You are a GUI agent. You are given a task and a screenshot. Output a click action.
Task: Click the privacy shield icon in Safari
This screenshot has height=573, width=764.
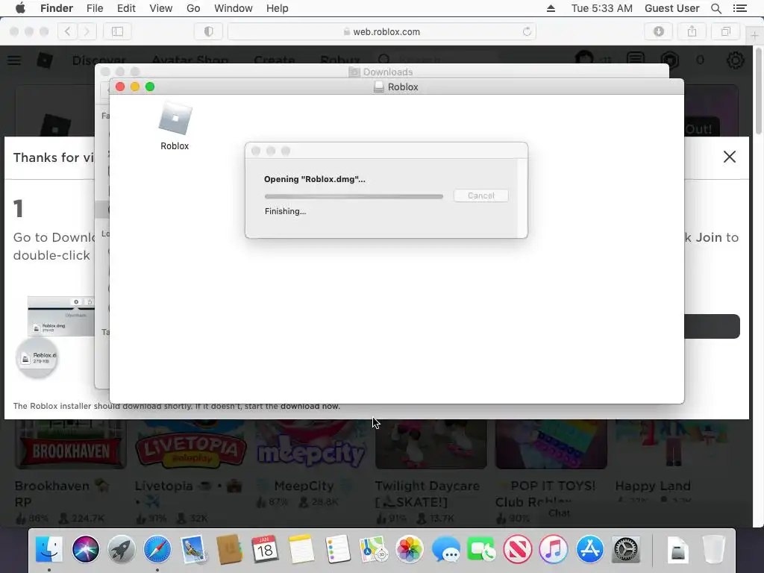coord(209,31)
